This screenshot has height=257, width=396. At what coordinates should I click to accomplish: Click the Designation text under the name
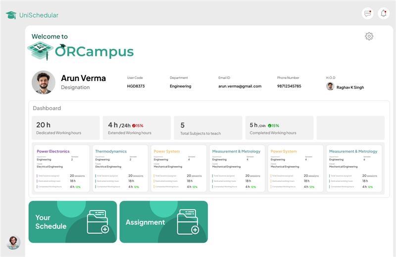[75, 87]
